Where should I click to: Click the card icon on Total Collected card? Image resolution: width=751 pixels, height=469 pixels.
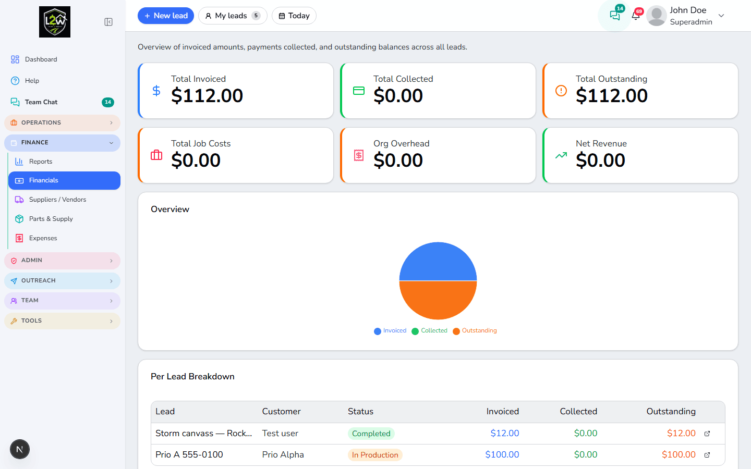(x=359, y=91)
